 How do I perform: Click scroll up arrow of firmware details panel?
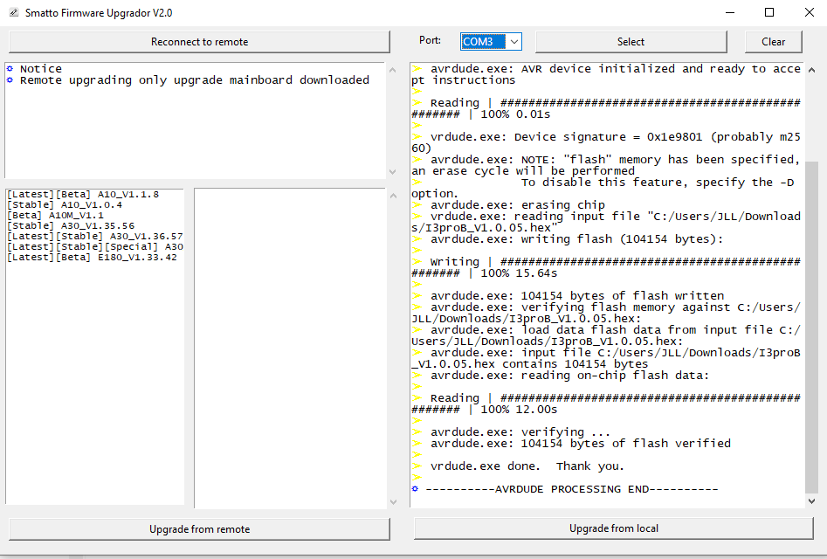click(x=393, y=196)
